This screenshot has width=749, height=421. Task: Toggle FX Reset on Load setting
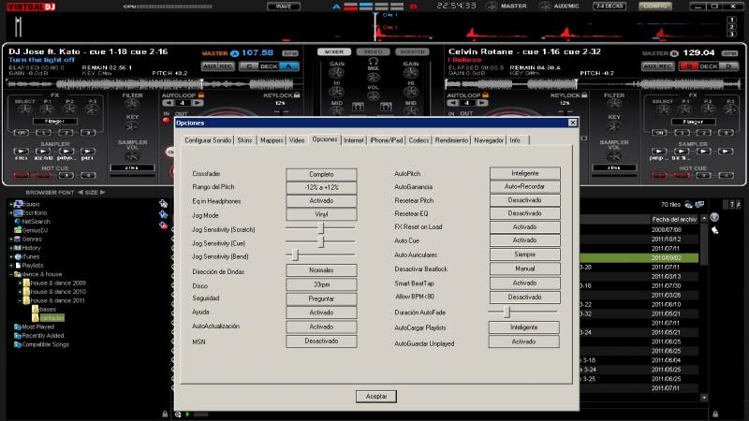[x=524, y=227]
